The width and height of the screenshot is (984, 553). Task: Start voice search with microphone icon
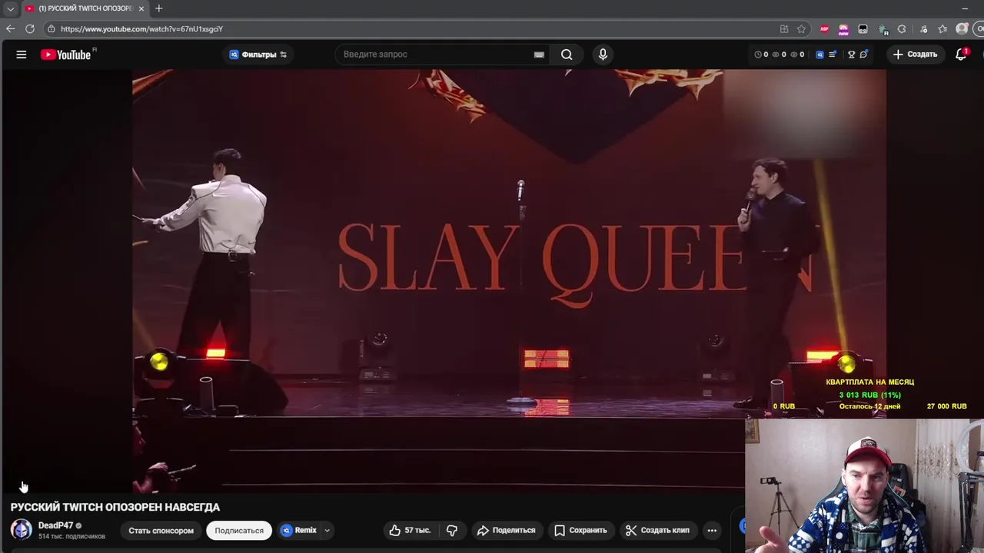click(x=603, y=55)
